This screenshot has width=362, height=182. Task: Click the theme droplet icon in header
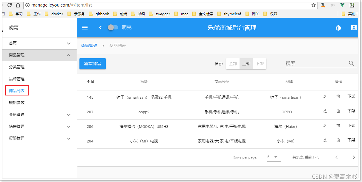[338, 28]
